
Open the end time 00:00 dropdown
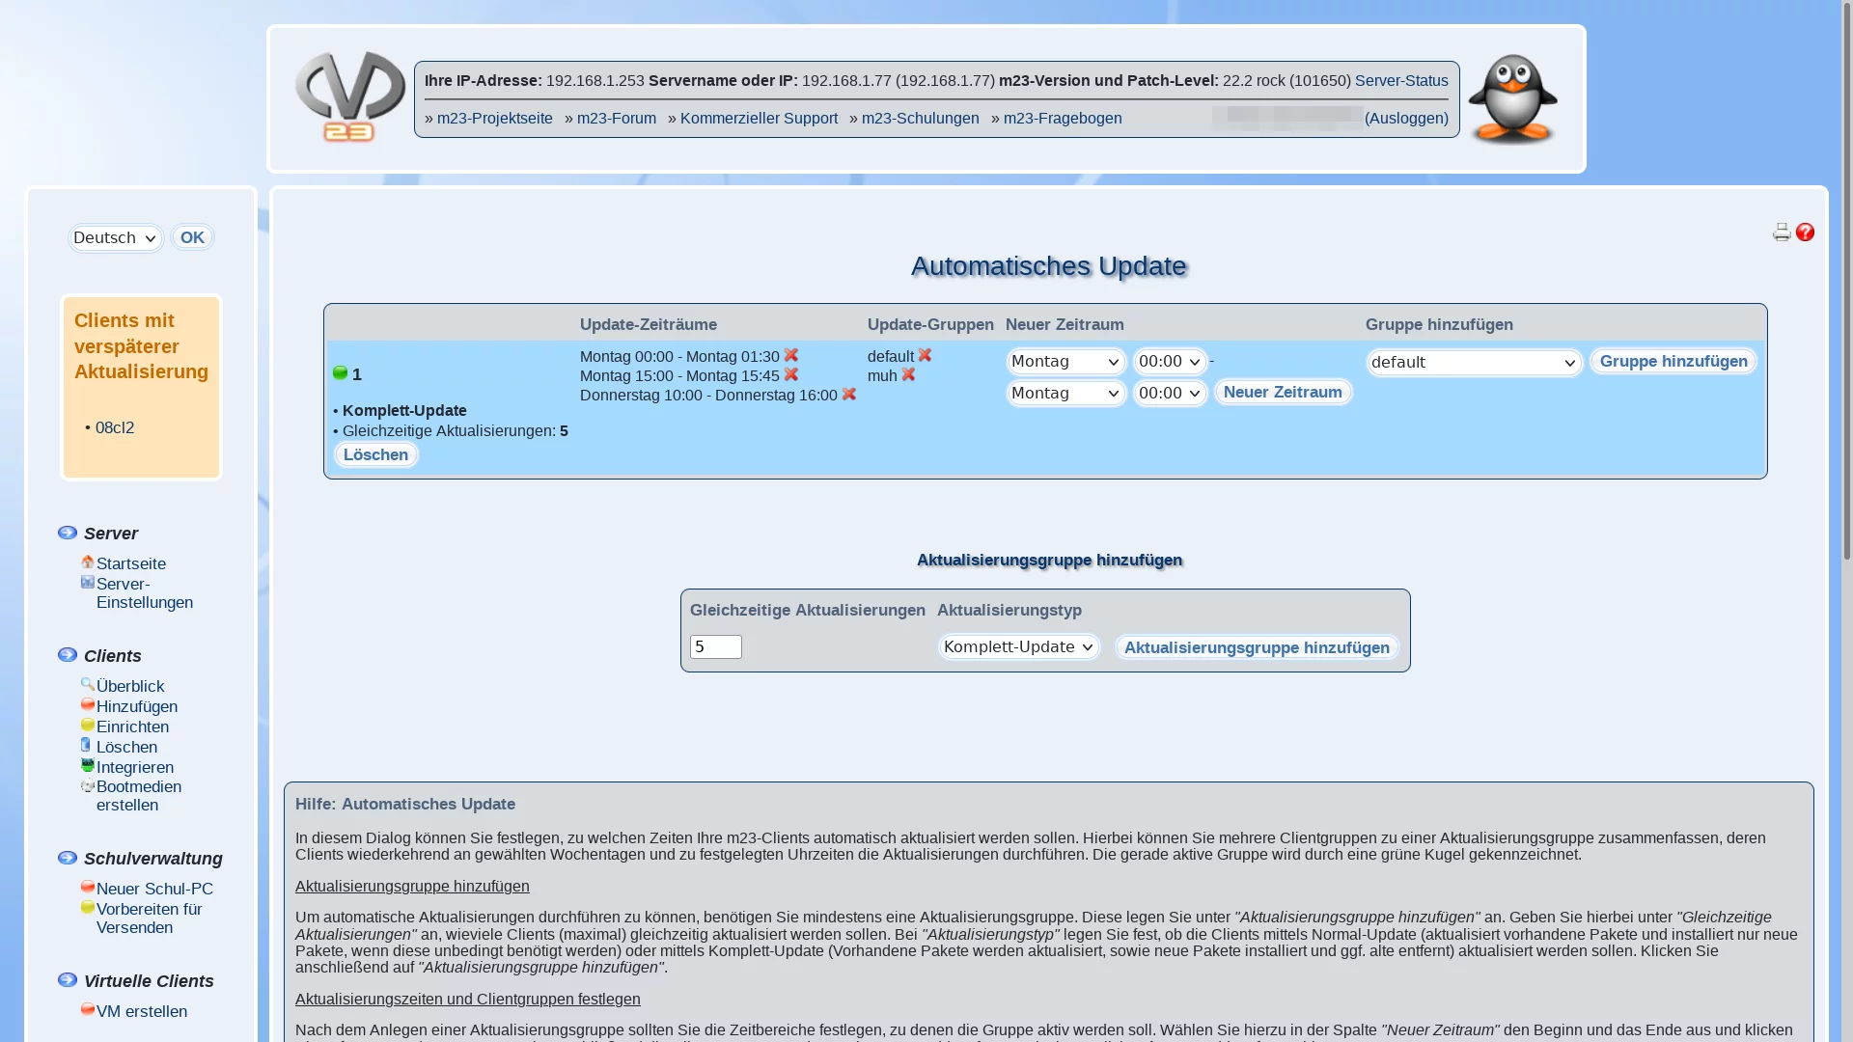(x=1170, y=394)
